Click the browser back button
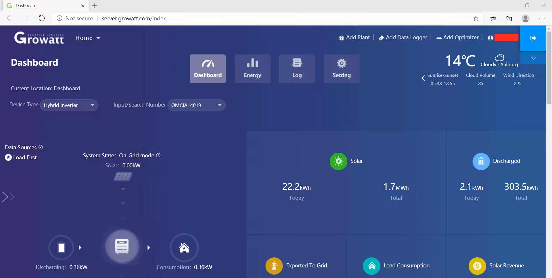Viewport: 552px width, 278px height. [10, 18]
